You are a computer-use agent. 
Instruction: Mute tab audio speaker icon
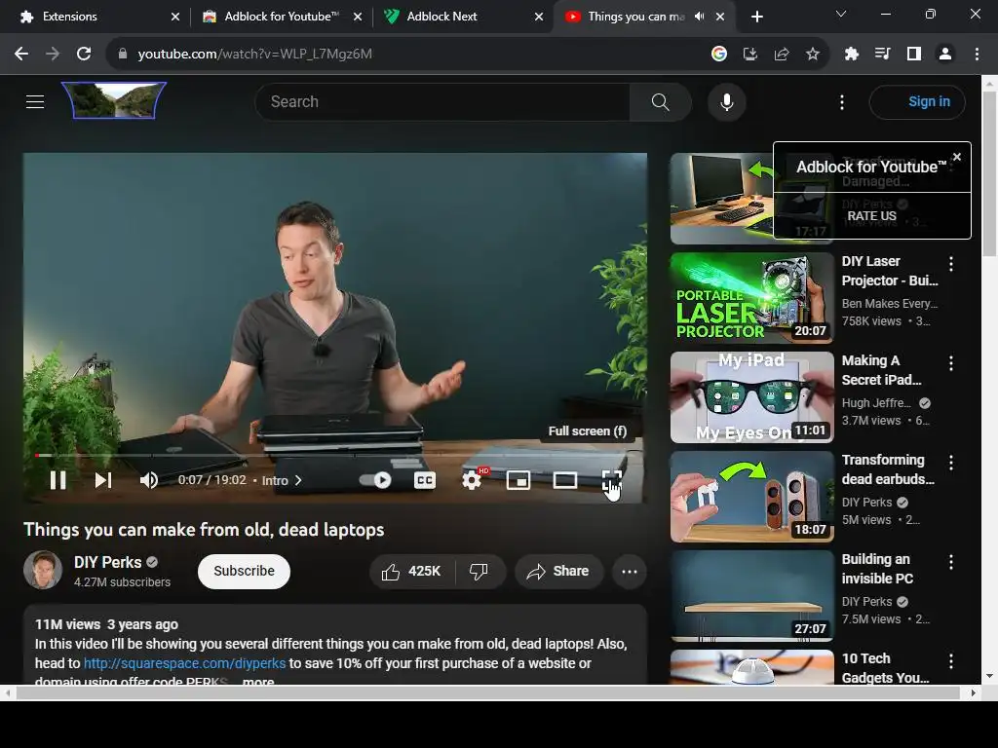[x=699, y=17]
